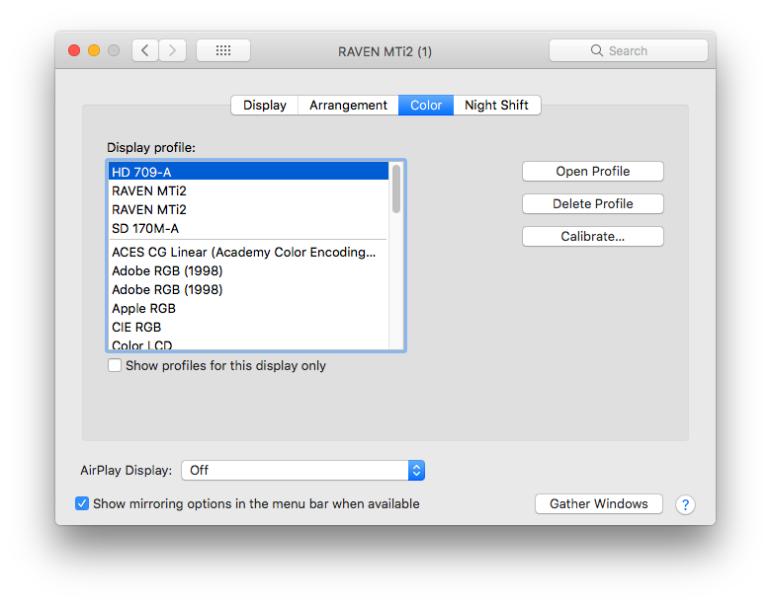Switch to the Arrangement tab
771x604 pixels.
(348, 105)
